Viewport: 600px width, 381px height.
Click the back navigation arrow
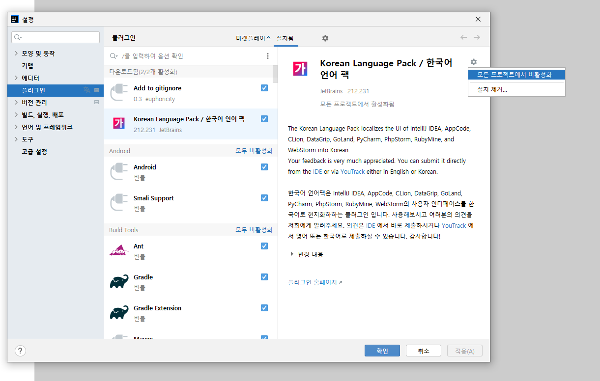click(x=463, y=38)
